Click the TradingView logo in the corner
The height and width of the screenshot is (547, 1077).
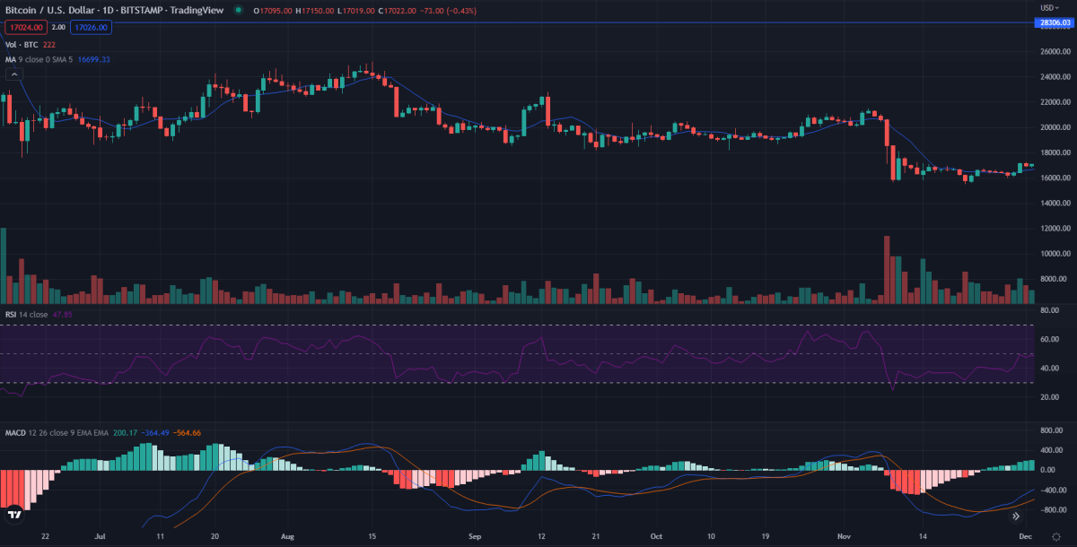pyautogui.click(x=14, y=514)
